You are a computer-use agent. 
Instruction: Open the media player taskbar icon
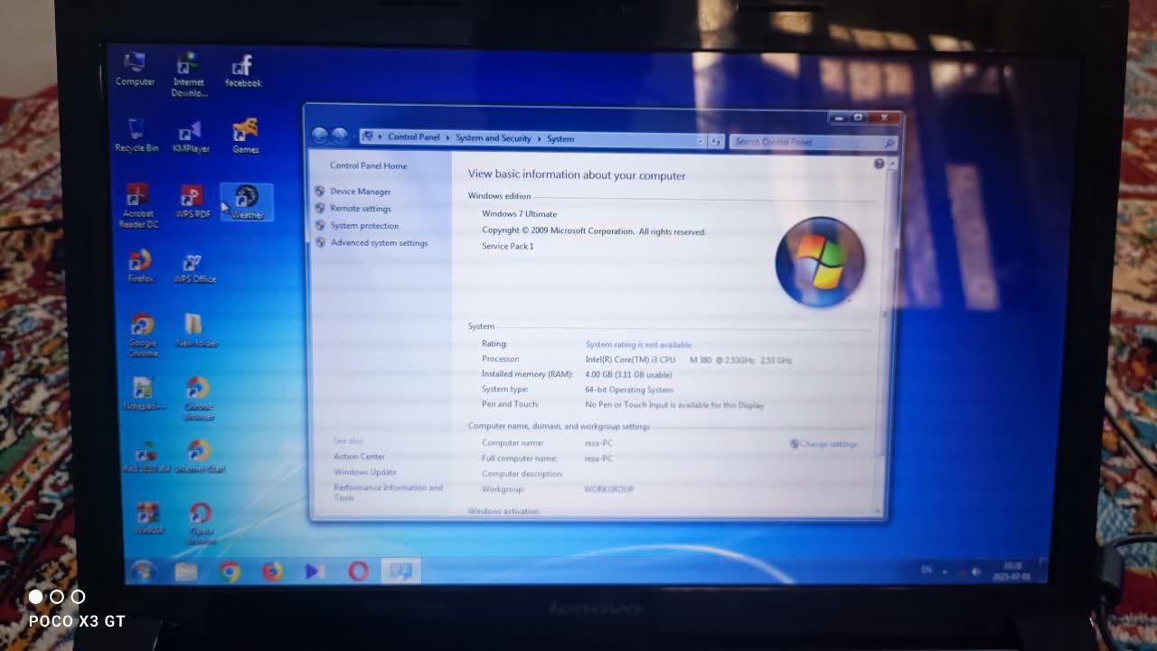315,571
